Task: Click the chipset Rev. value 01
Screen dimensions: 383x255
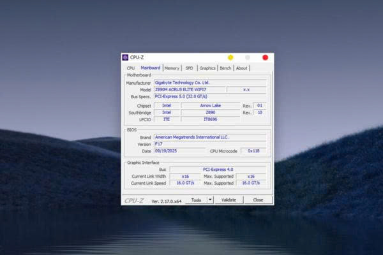Action: [260, 105]
